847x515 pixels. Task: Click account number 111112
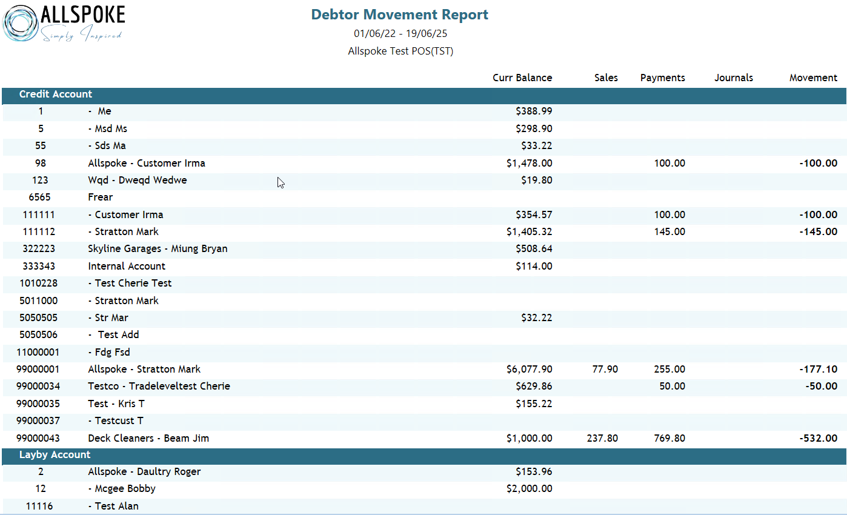coord(40,231)
